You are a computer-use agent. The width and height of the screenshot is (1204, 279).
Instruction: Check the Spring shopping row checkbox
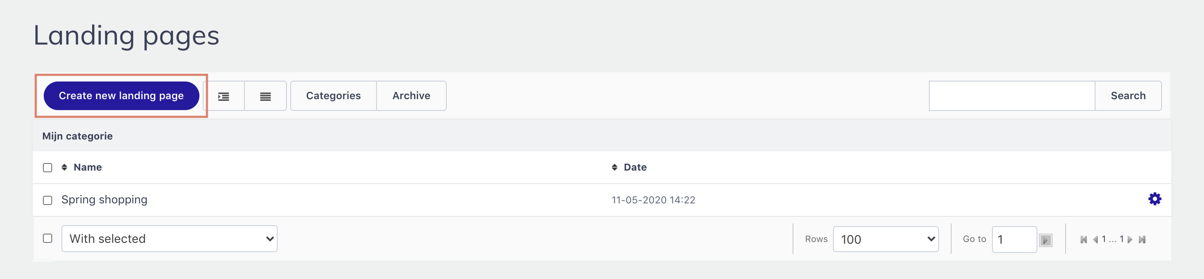pos(48,200)
